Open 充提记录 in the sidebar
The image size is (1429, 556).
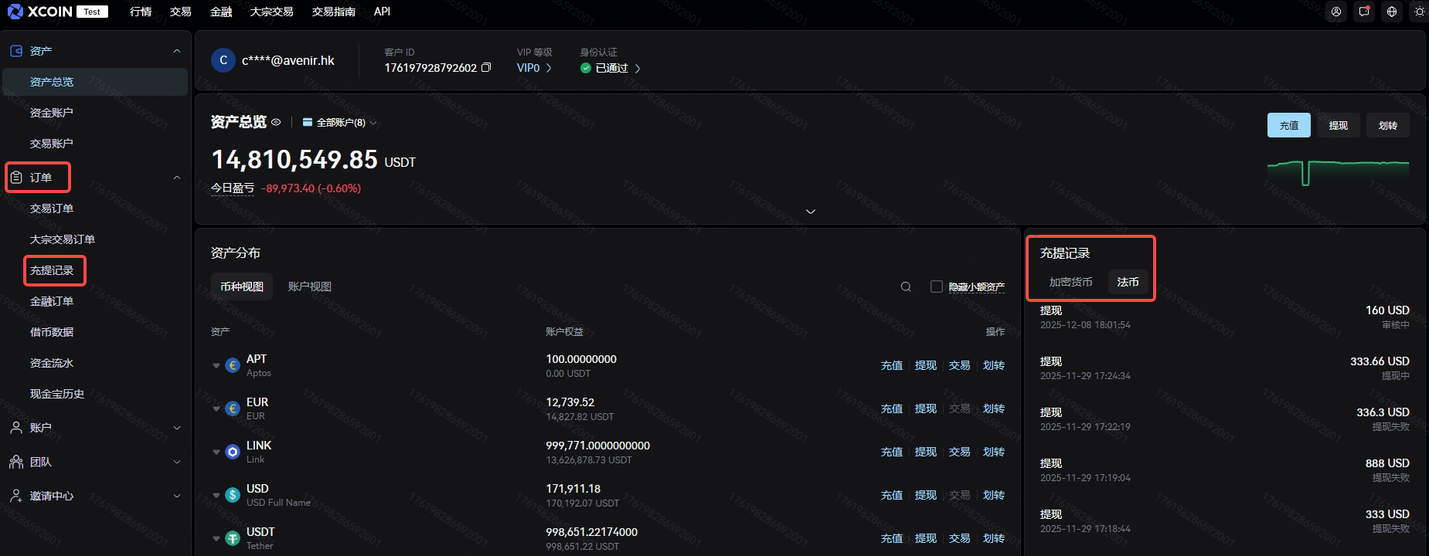pos(52,270)
